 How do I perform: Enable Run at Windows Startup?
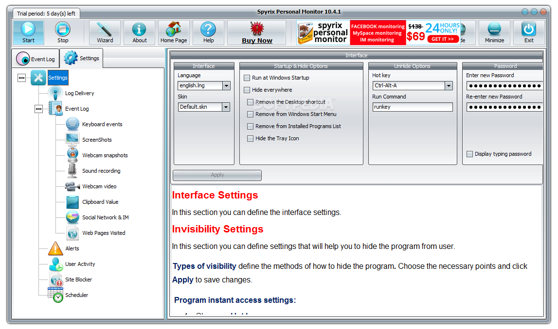point(247,78)
